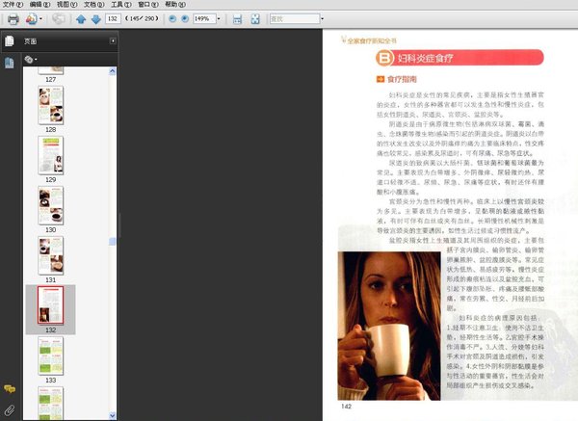Go to next page with down arrow
578x421 pixels.
tap(95, 19)
